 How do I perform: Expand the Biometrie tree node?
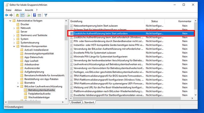[x=18, y=83]
